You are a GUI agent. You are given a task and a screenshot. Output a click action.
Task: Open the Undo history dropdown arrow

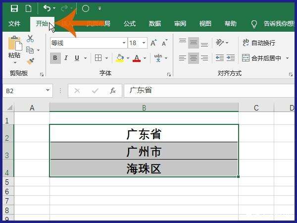(54, 8)
